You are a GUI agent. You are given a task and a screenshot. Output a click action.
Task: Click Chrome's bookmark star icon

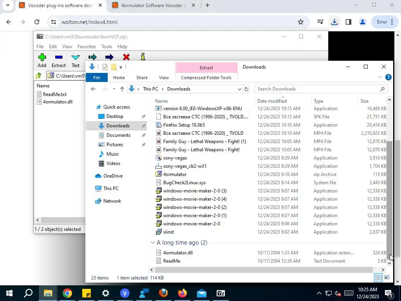(301, 22)
